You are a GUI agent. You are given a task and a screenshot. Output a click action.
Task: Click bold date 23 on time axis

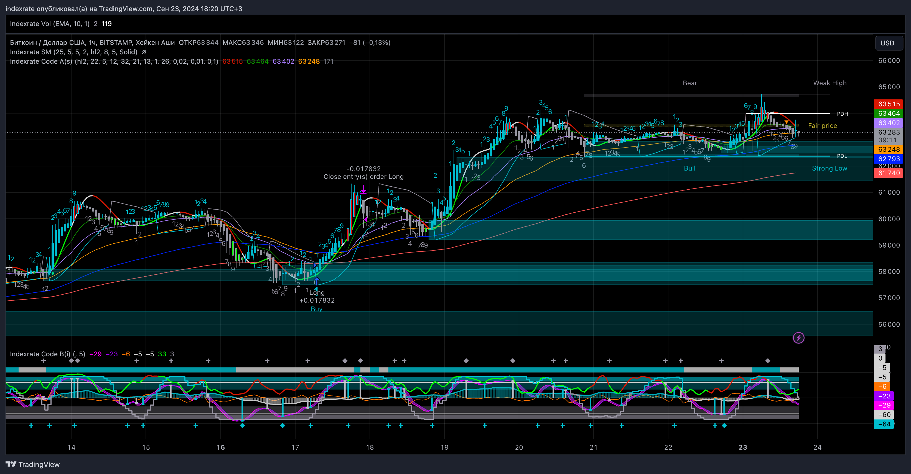[x=743, y=447]
